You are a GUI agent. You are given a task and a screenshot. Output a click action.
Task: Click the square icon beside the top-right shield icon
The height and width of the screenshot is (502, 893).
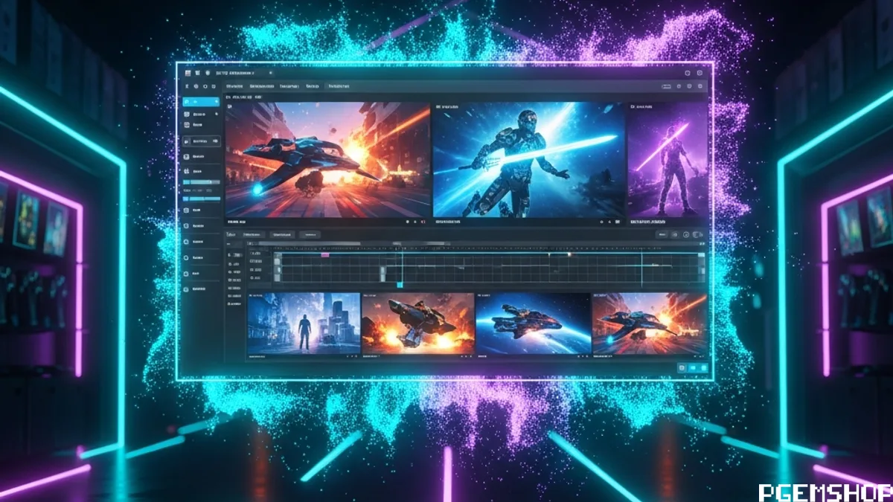688,73
